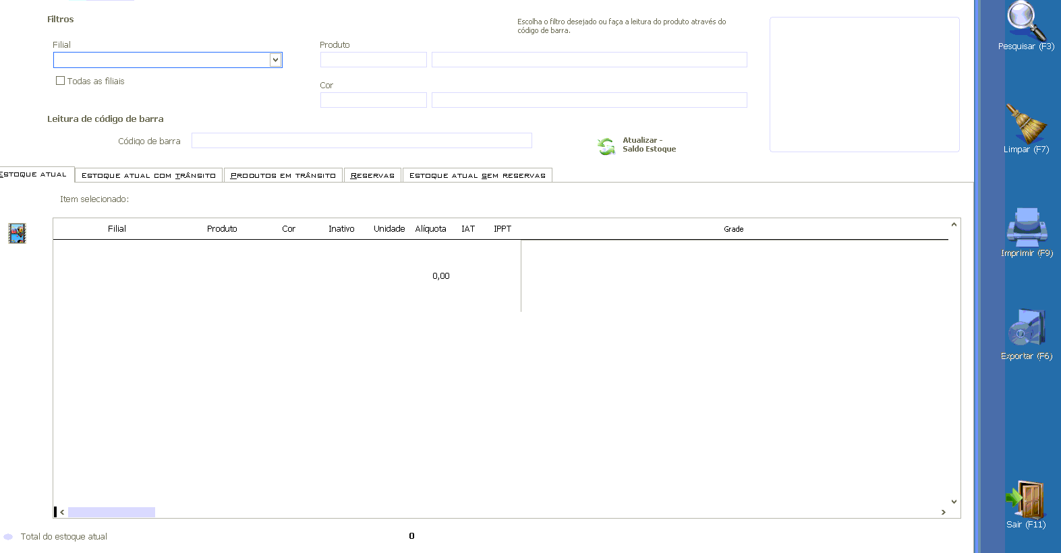Switch to Estoque Atual com Trânsito tab

pos(148,176)
